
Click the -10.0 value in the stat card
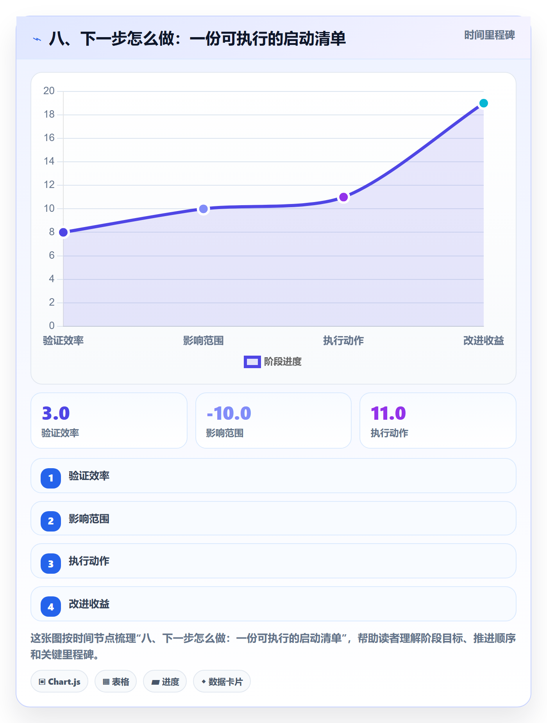tap(229, 413)
